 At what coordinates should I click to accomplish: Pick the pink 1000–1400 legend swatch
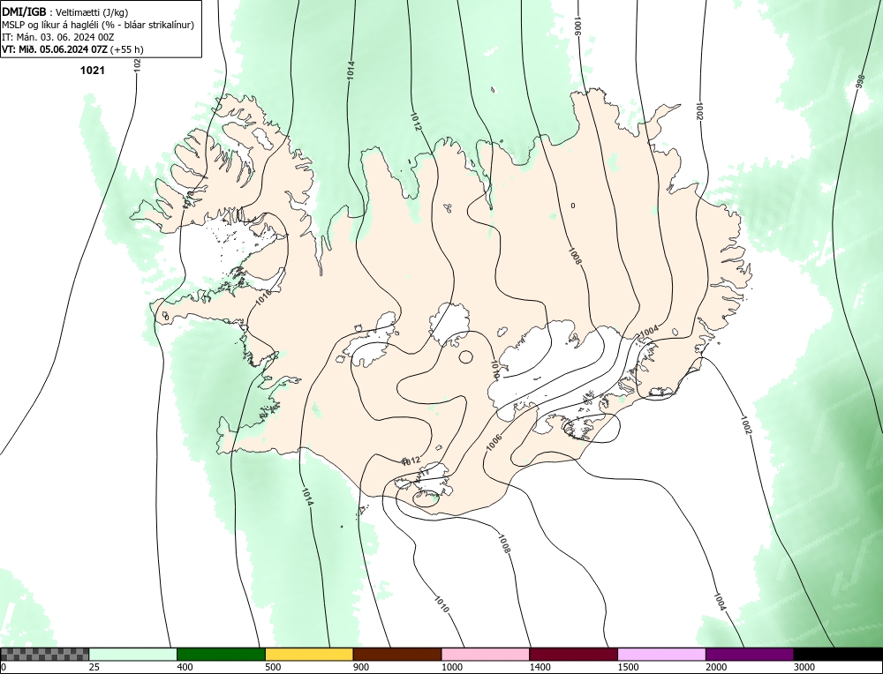click(x=486, y=654)
